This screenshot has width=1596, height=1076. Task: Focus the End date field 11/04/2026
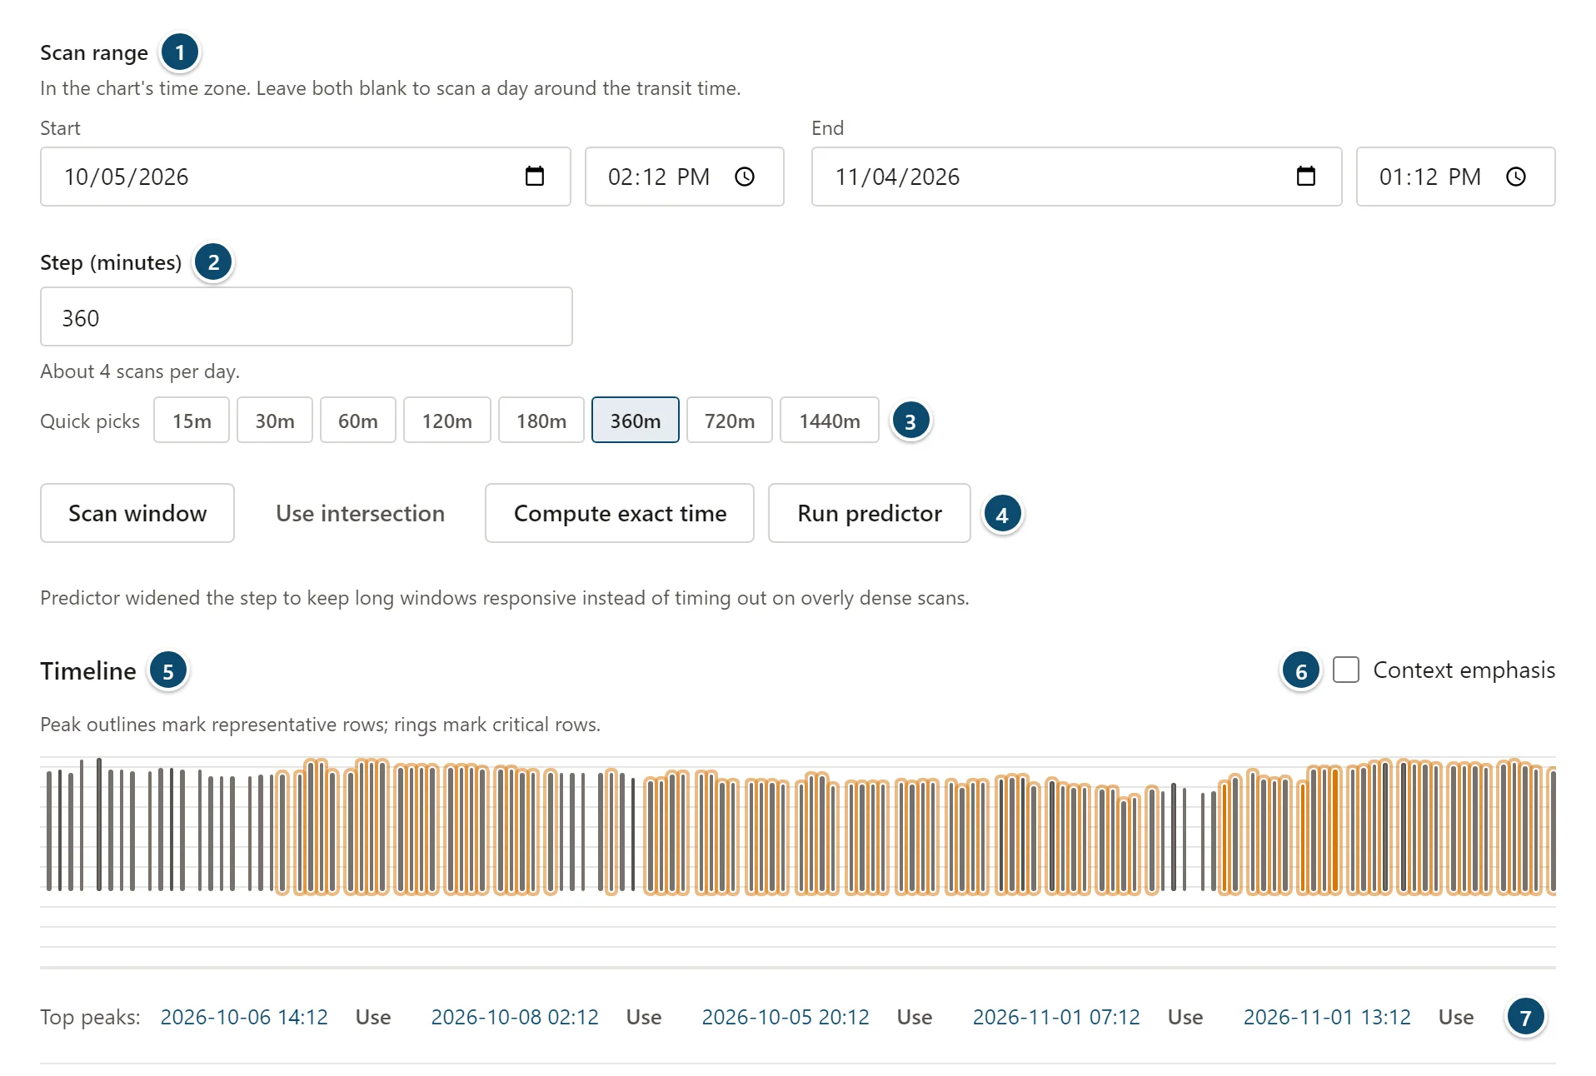point(1077,177)
